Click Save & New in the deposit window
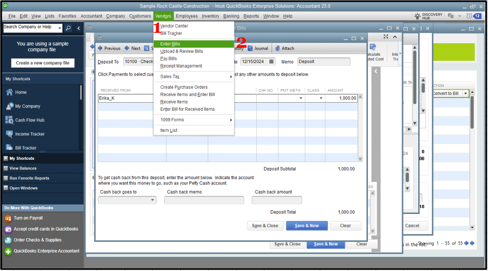The width and height of the screenshot is (488, 271). [x=307, y=226]
